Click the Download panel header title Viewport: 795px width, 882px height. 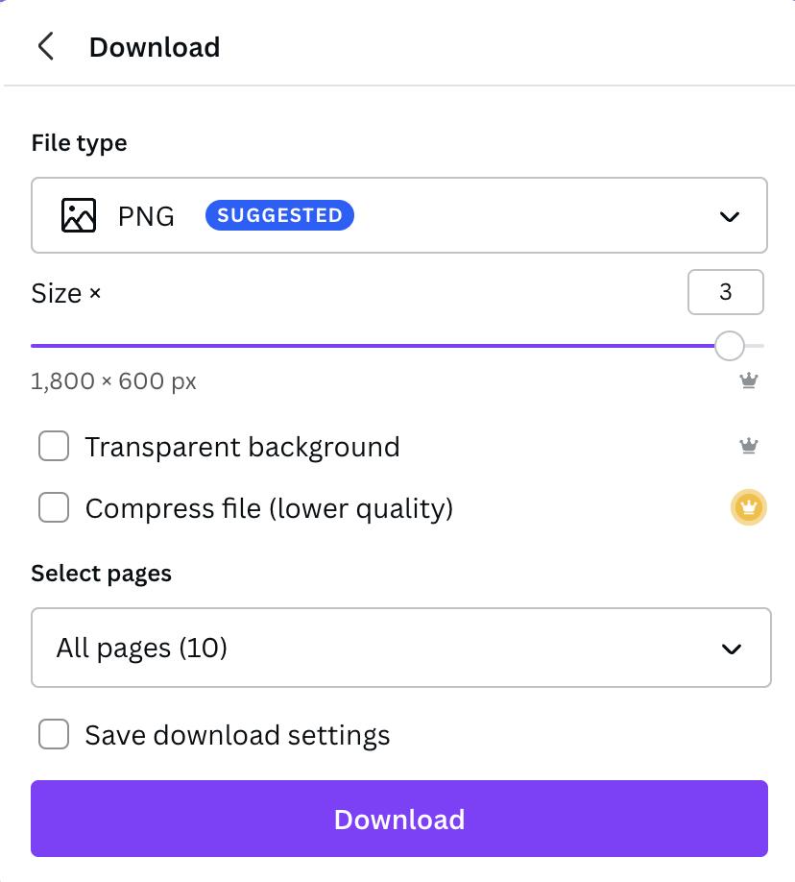pos(155,47)
